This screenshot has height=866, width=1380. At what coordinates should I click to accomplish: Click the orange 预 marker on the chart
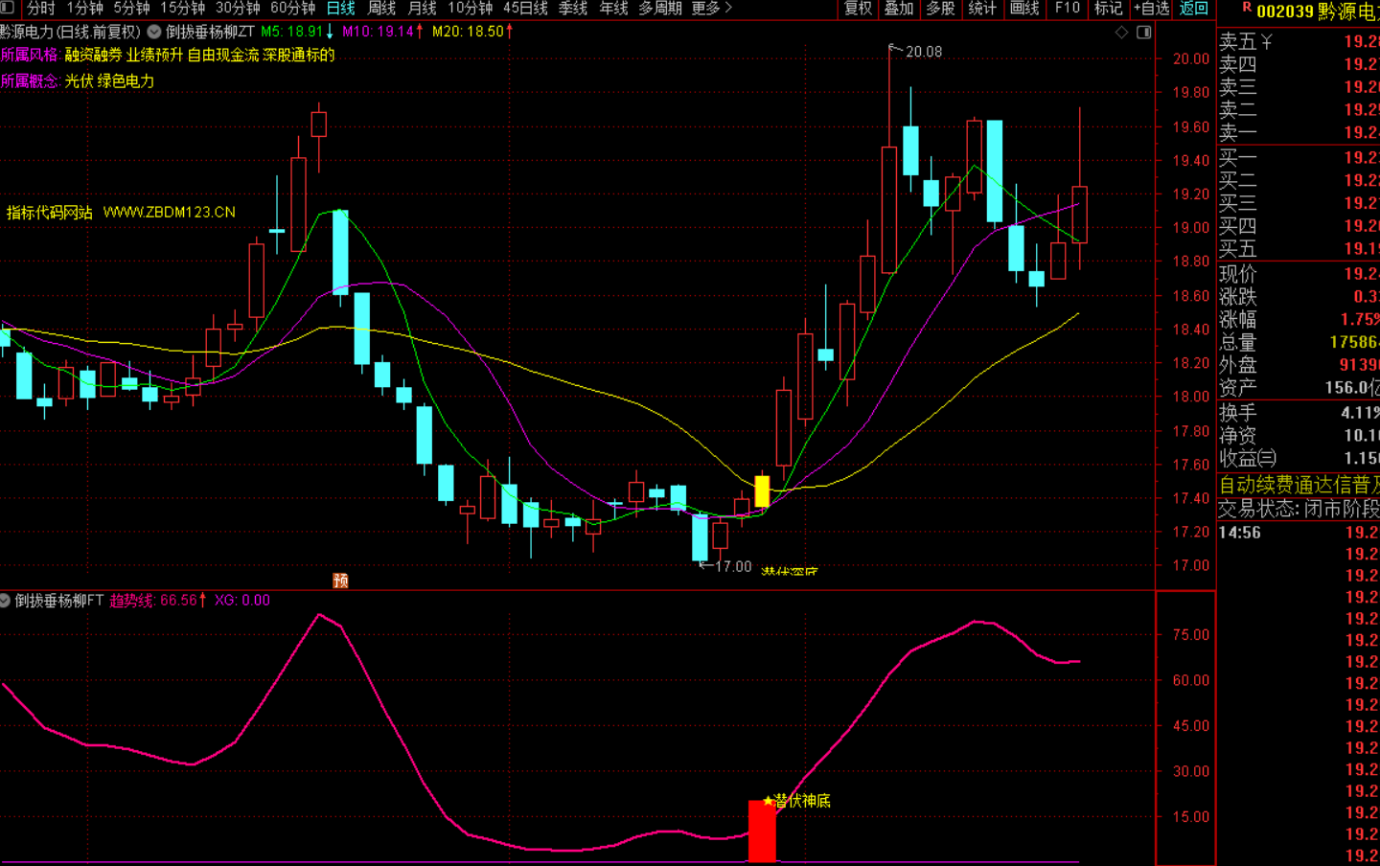pyautogui.click(x=340, y=581)
